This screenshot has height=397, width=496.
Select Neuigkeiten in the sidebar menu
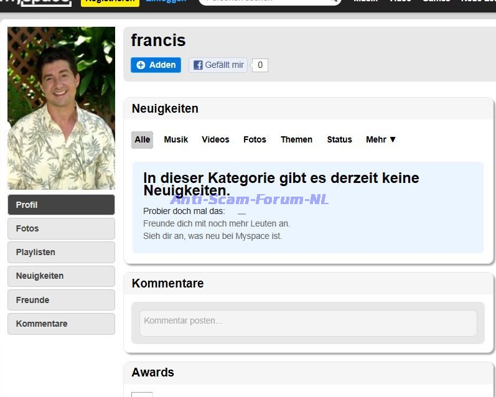(x=61, y=276)
